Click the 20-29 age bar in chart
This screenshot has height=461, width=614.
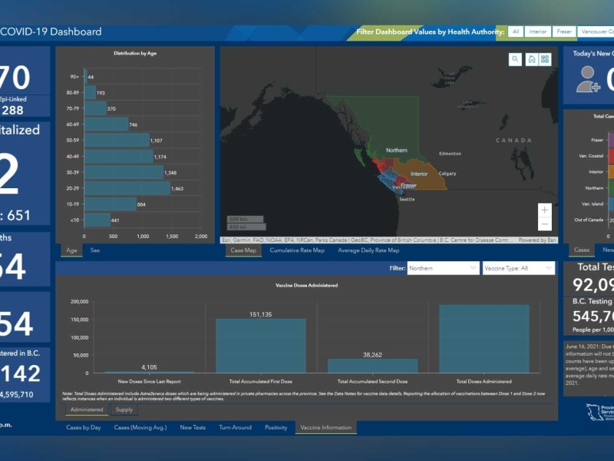127,188
